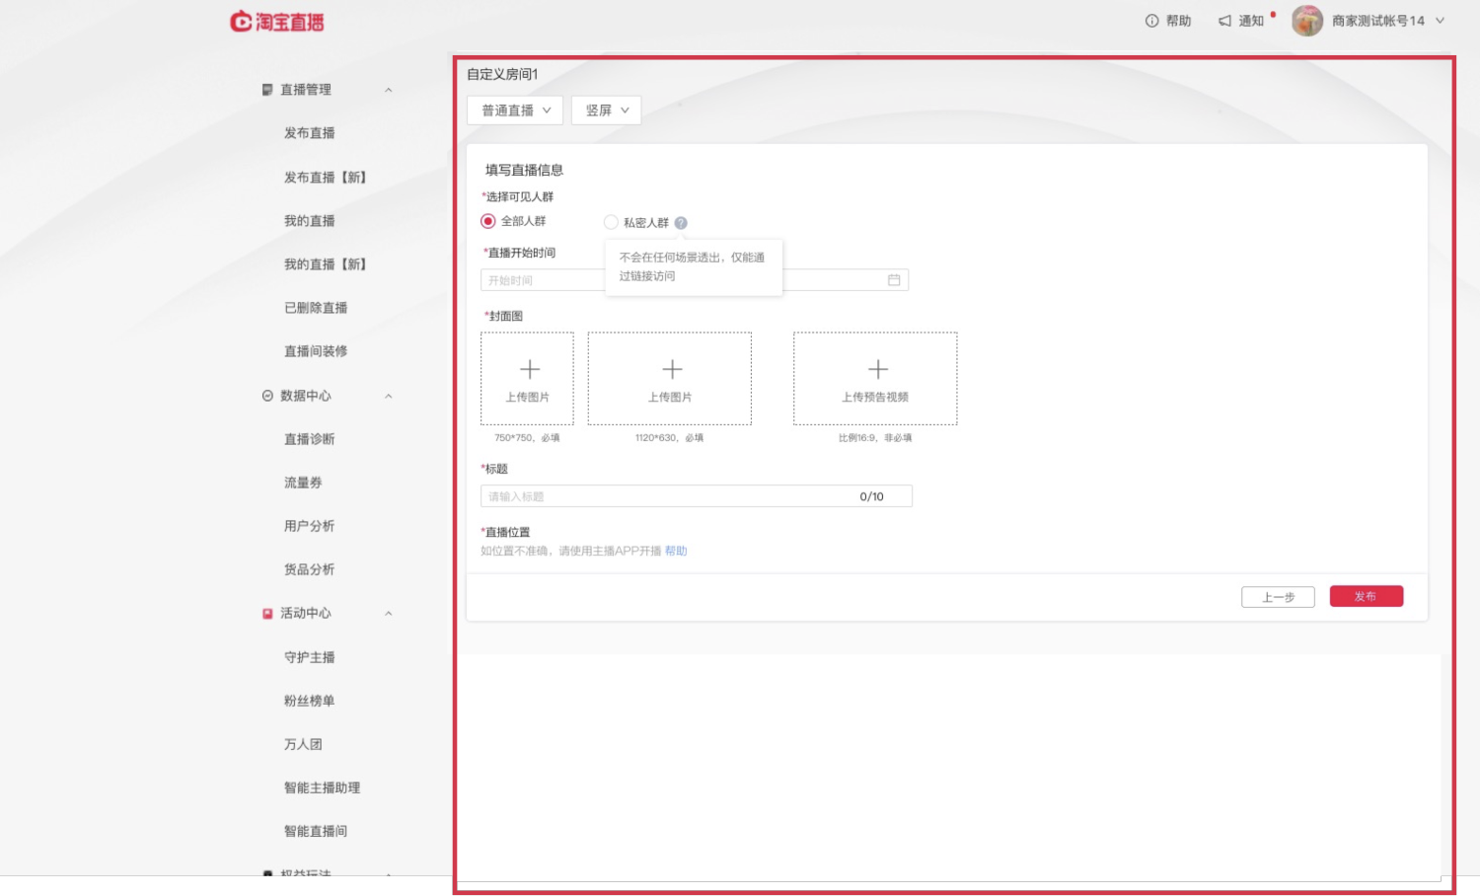This screenshot has width=1480, height=896.
Task: Collapse the 活动中心 sidebar section
Action: (x=389, y=613)
